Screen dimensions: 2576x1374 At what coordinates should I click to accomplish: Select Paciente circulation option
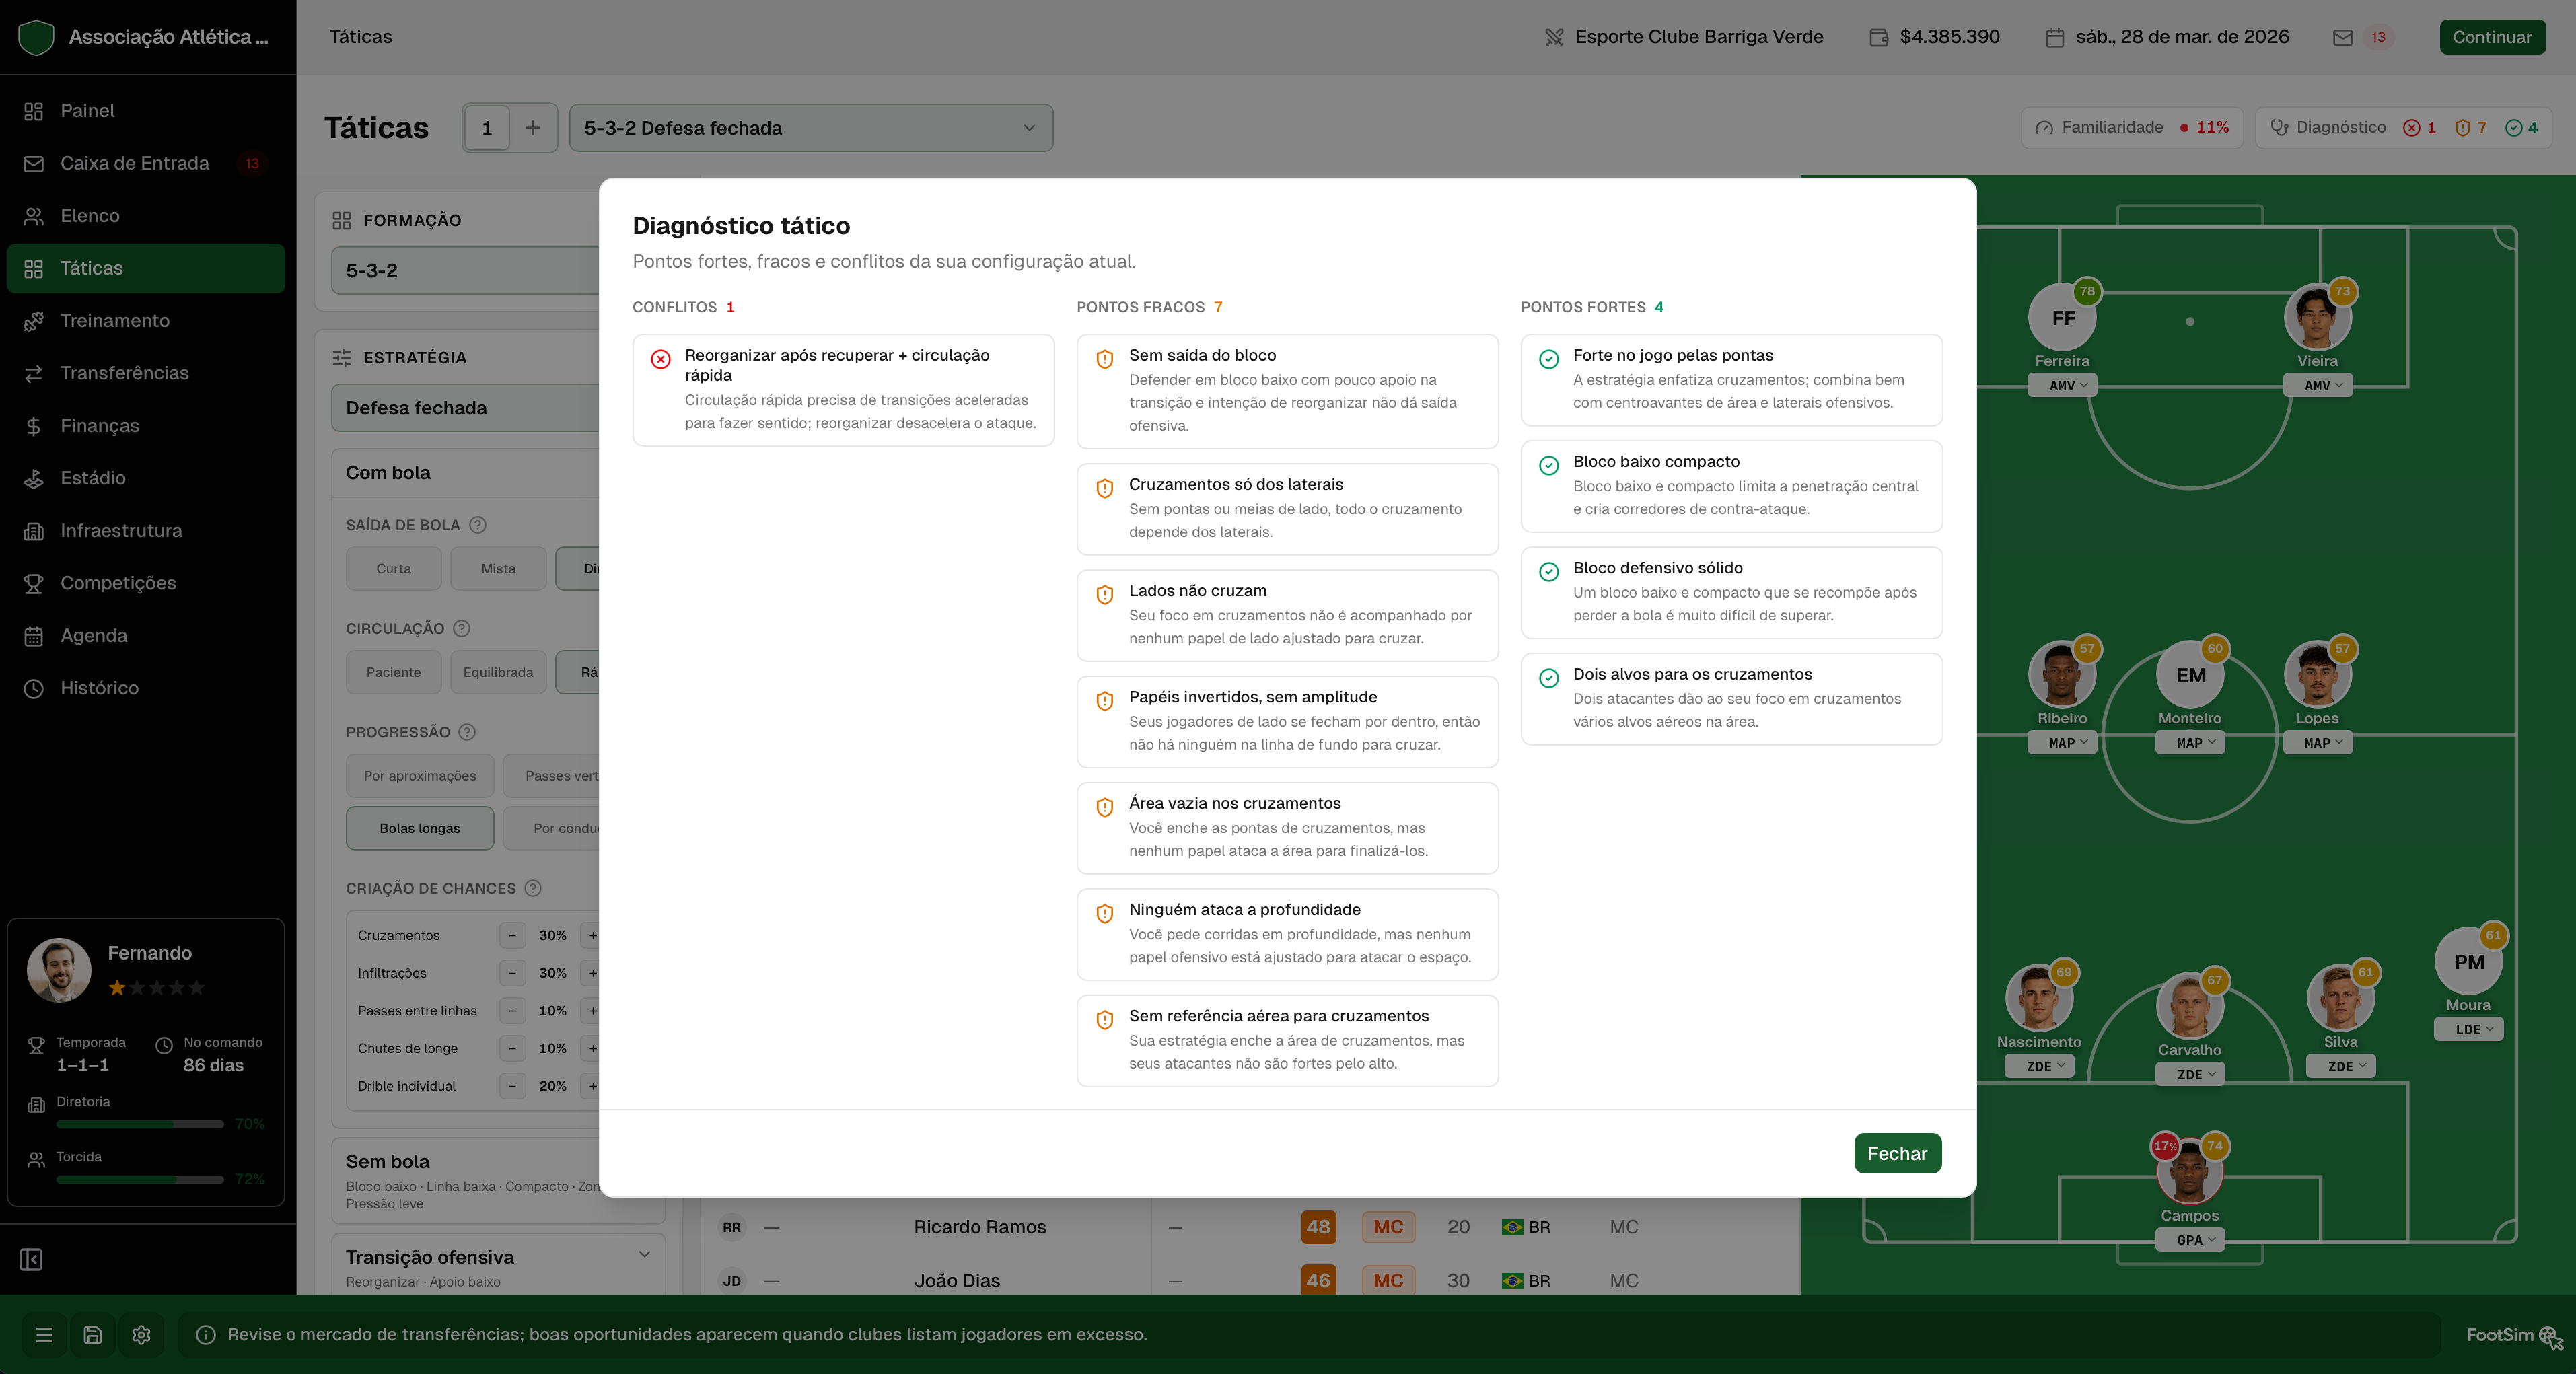pos(394,672)
